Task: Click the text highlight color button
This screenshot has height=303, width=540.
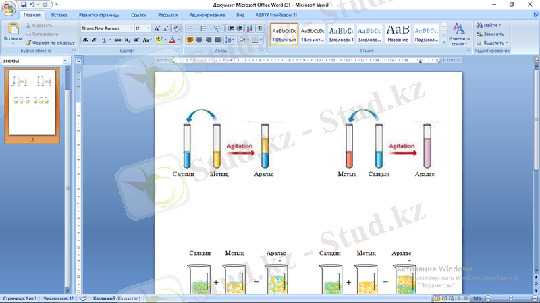Action: coord(159,40)
